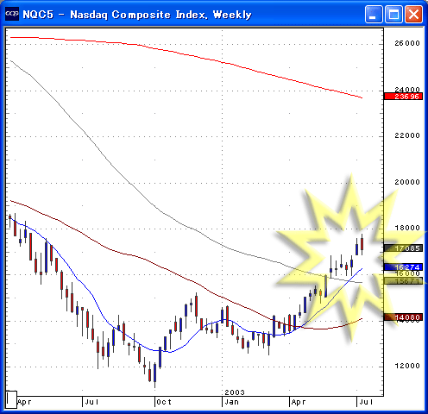This screenshot has width=428, height=414.
Task: Click the 15671 gray average label
Action: pos(403,281)
